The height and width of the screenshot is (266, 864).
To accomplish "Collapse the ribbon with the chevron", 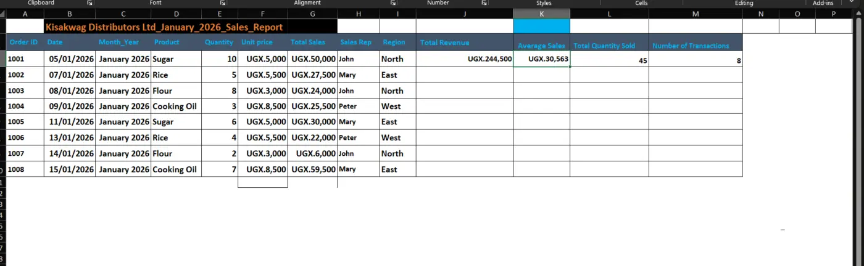I will pyautogui.click(x=852, y=3).
